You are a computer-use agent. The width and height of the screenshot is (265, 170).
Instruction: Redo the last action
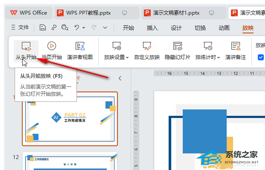pyautogui.click(x=94, y=27)
